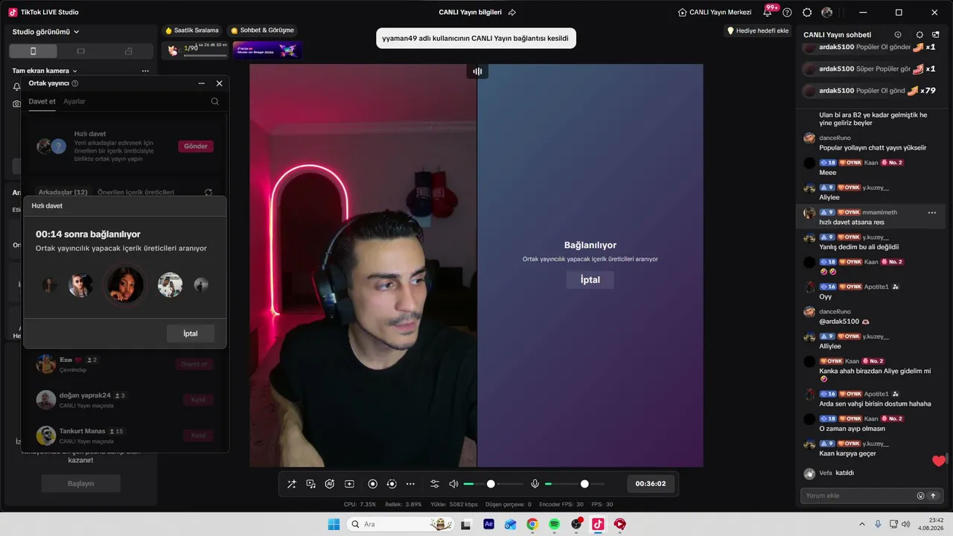Mute the speaker output
Screen dimensions: 953x536
point(453,484)
